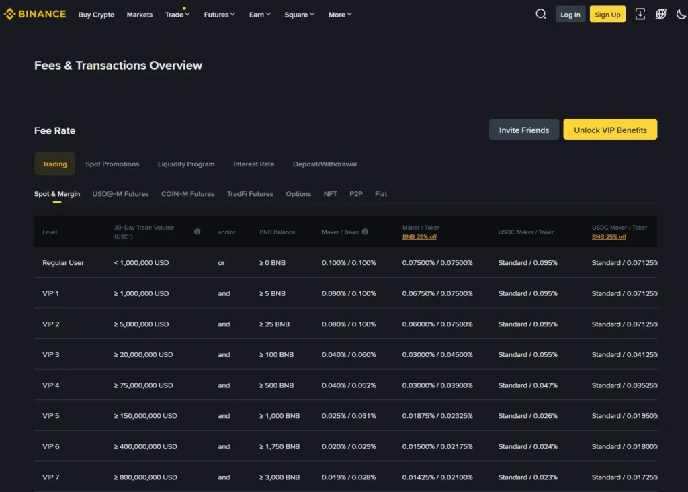This screenshot has width=688, height=492.
Task: Select NFT sub-tab
Action: click(330, 194)
